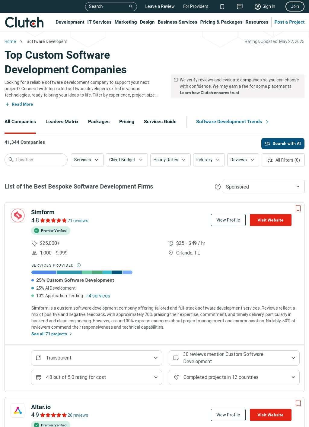Switch to the Services Guide tab

click(x=160, y=122)
